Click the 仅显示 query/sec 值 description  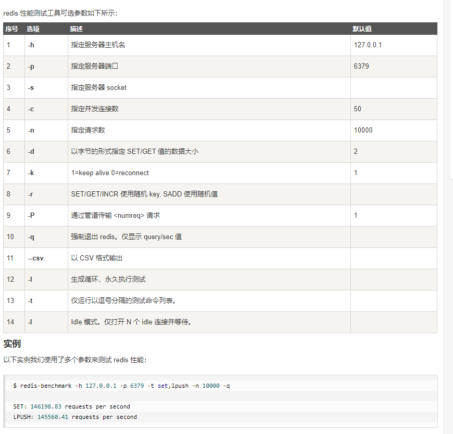point(126,237)
